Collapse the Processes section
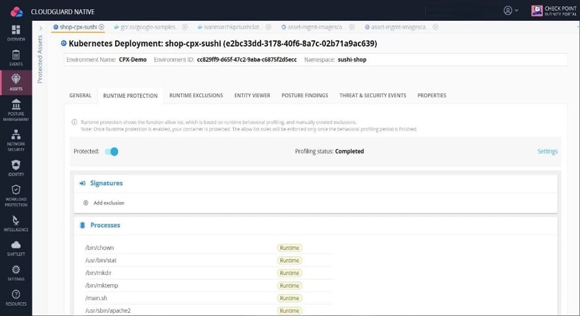The image size is (580, 316). [105, 225]
